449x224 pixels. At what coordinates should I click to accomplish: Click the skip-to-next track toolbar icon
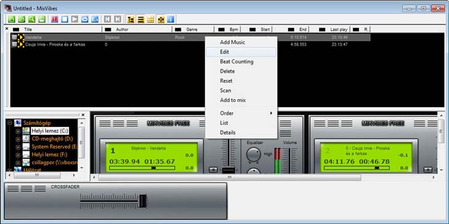point(117,19)
